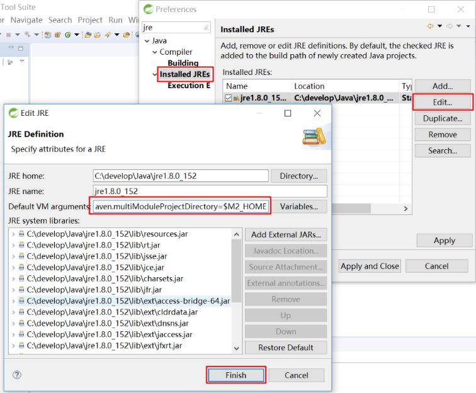Open the Navigate menu
Screen dimensions: 476x393
[x=26, y=20]
